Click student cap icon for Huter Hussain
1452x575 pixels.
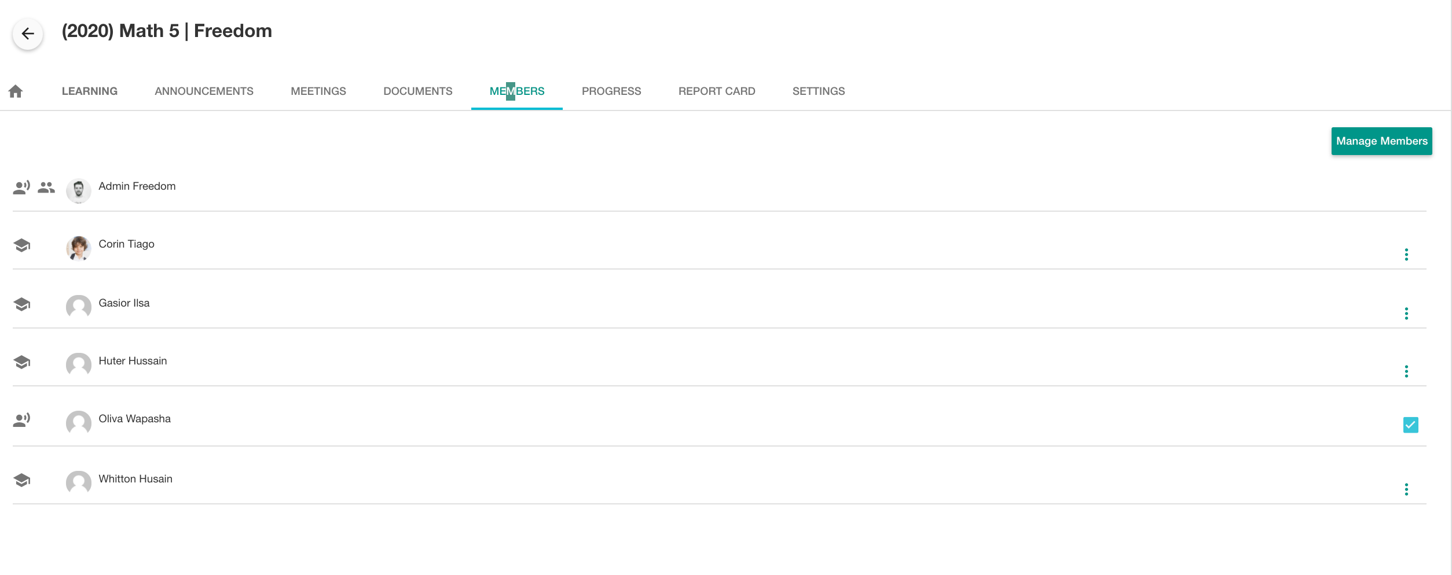pyautogui.click(x=21, y=362)
